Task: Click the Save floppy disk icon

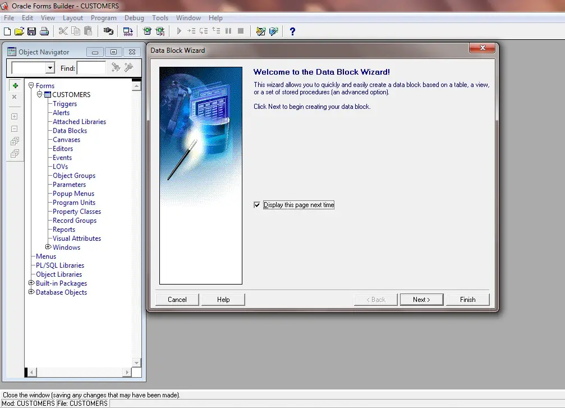Action: coord(32,31)
